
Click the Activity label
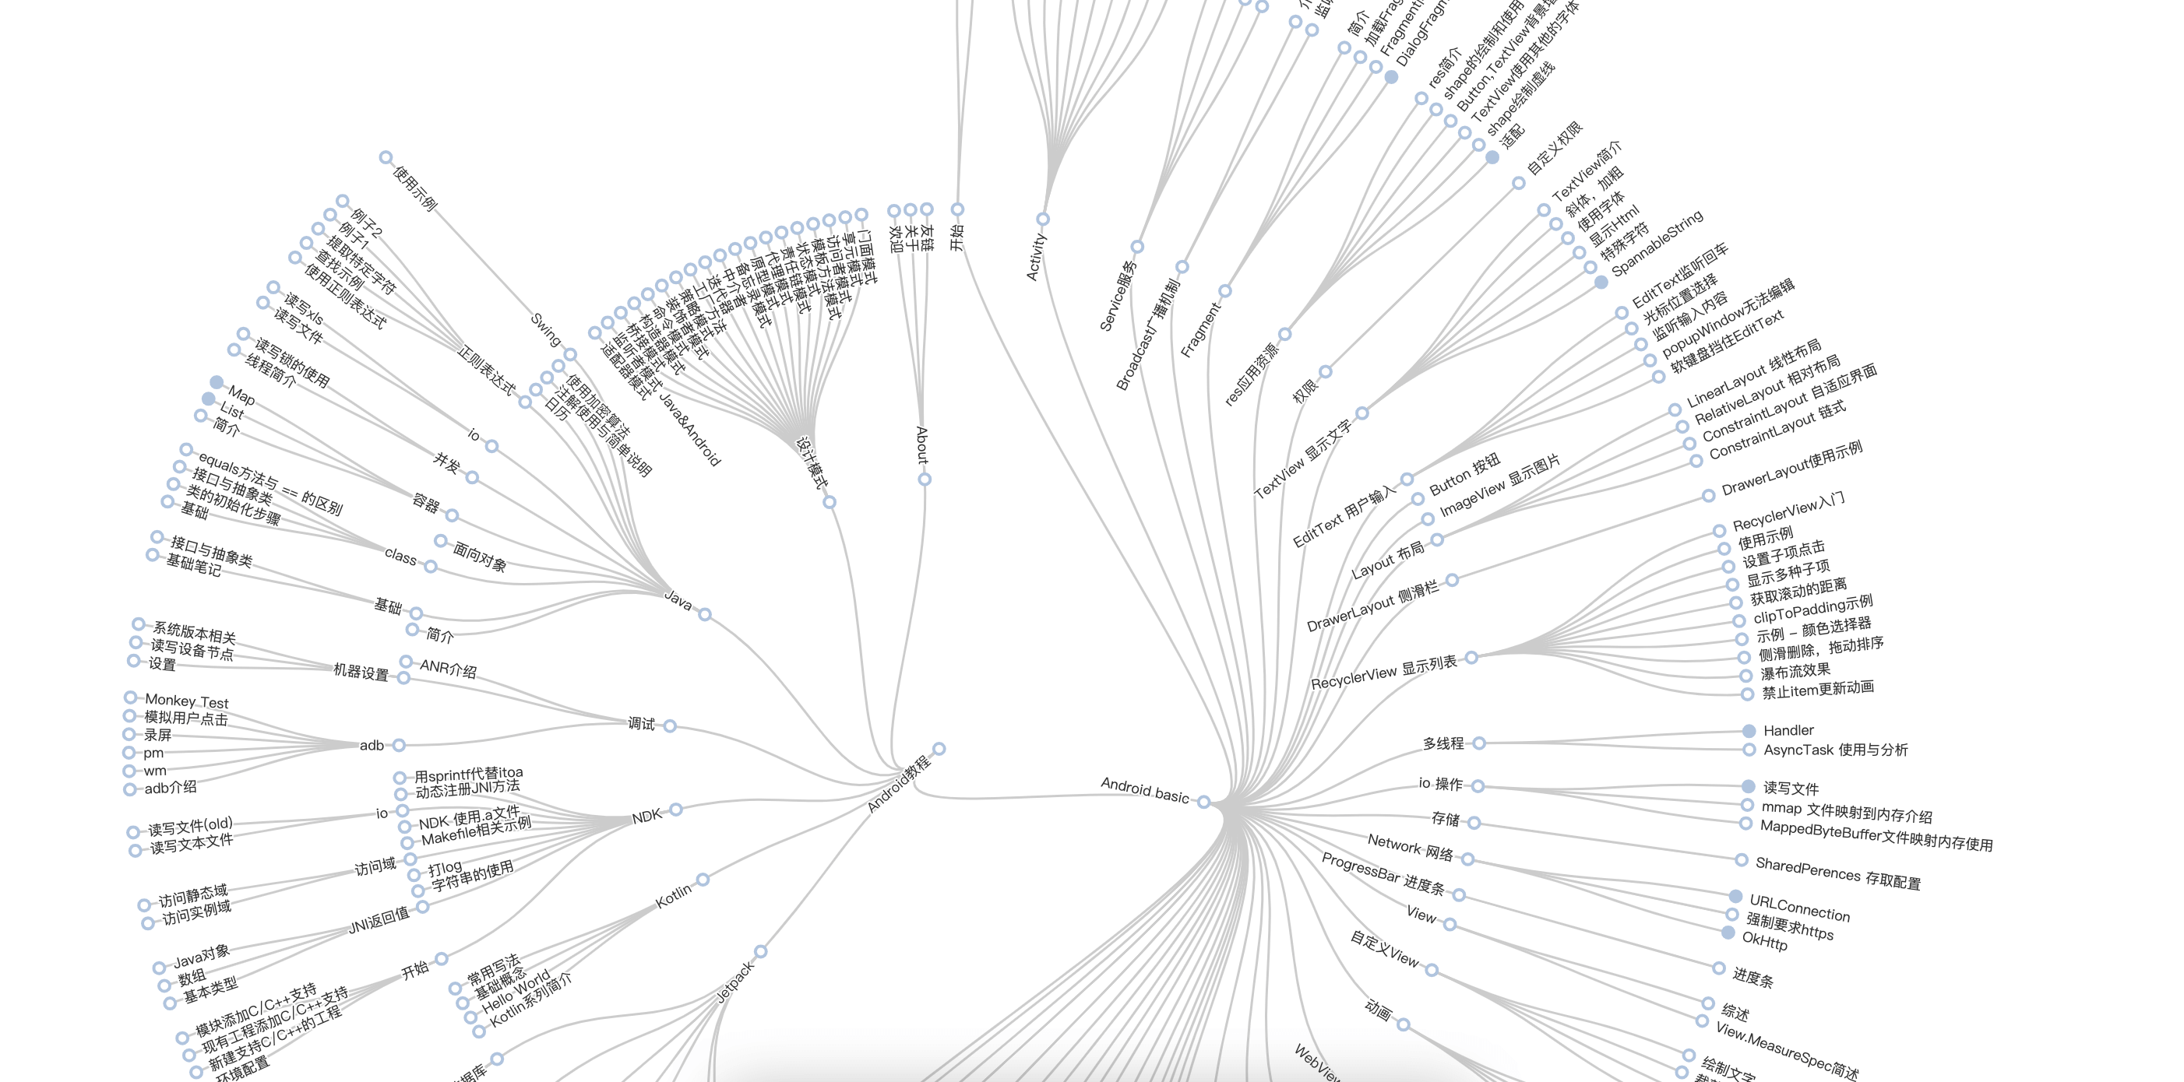[x=1036, y=257]
